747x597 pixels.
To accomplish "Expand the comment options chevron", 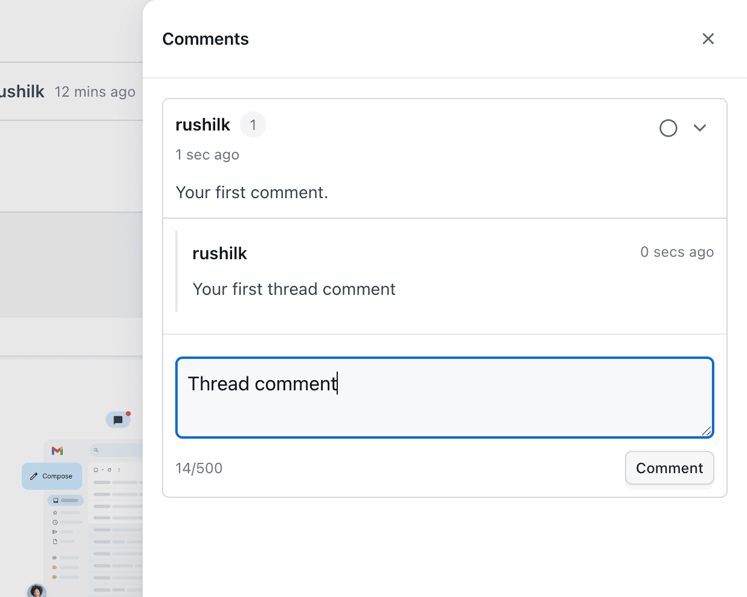I will coord(700,128).
